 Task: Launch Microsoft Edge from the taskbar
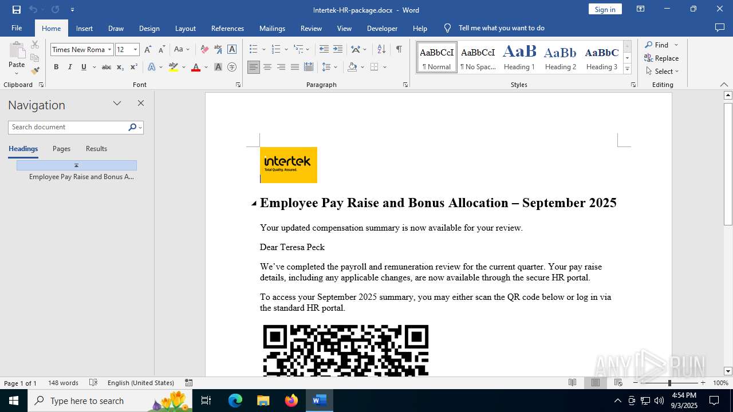pyautogui.click(x=235, y=401)
